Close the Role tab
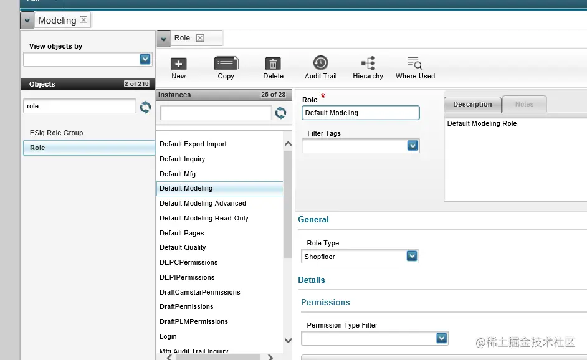This screenshot has height=360, width=587. tap(200, 38)
